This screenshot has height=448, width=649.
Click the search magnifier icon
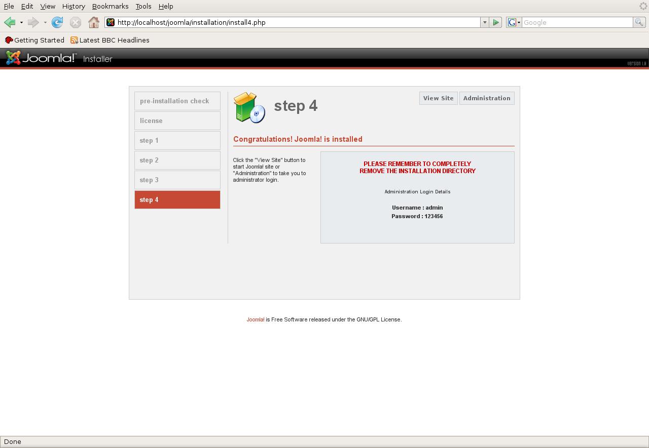639,22
